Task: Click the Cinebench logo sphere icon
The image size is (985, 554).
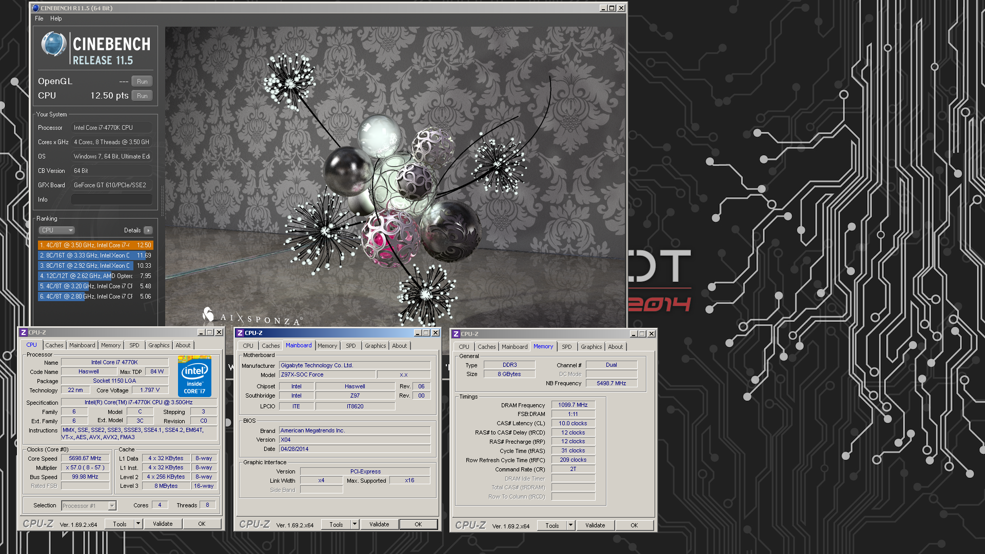Action: pyautogui.click(x=53, y=44)
